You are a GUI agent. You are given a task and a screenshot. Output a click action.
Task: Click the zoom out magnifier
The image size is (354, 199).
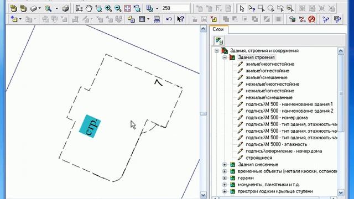[x=118, y=9]
